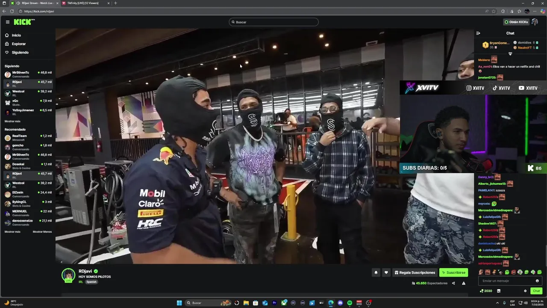Click Mostrar más under Recomendado
Image resolution: width=547 pixels, height=308 pixels.
tap(12, 232)
